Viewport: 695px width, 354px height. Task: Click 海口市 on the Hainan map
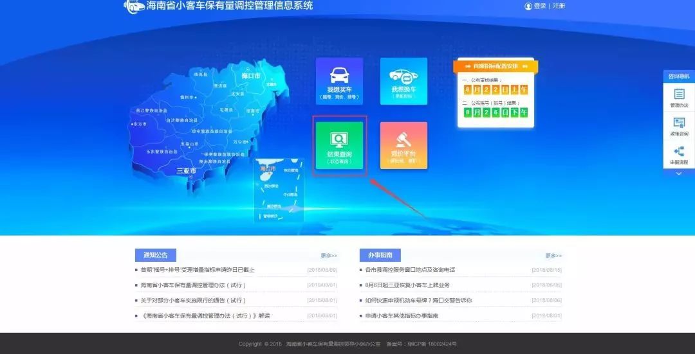250,76
